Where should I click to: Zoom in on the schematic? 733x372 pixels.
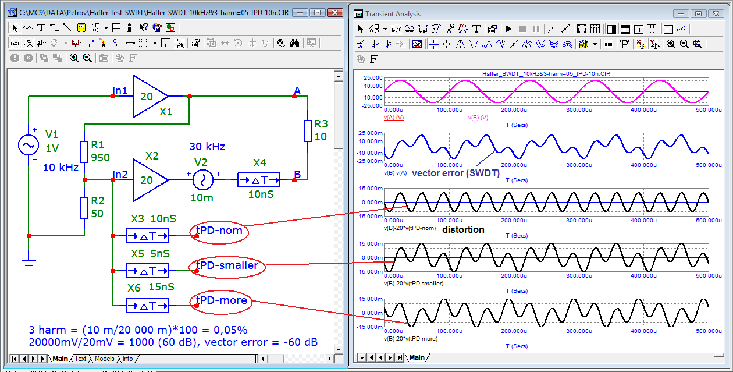[74, 58]
